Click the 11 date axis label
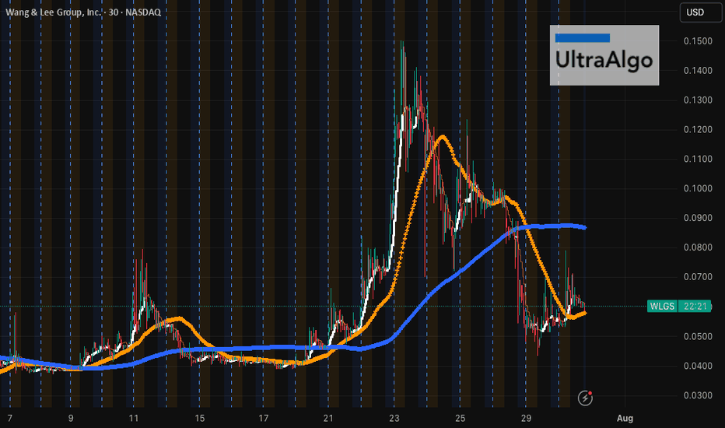Image resolution: width=725 pixels, height=428 pixels. click(x=134, y=419)
